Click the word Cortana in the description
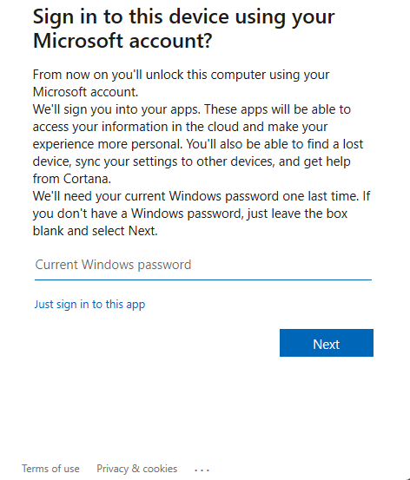 [x=87, y=179]
